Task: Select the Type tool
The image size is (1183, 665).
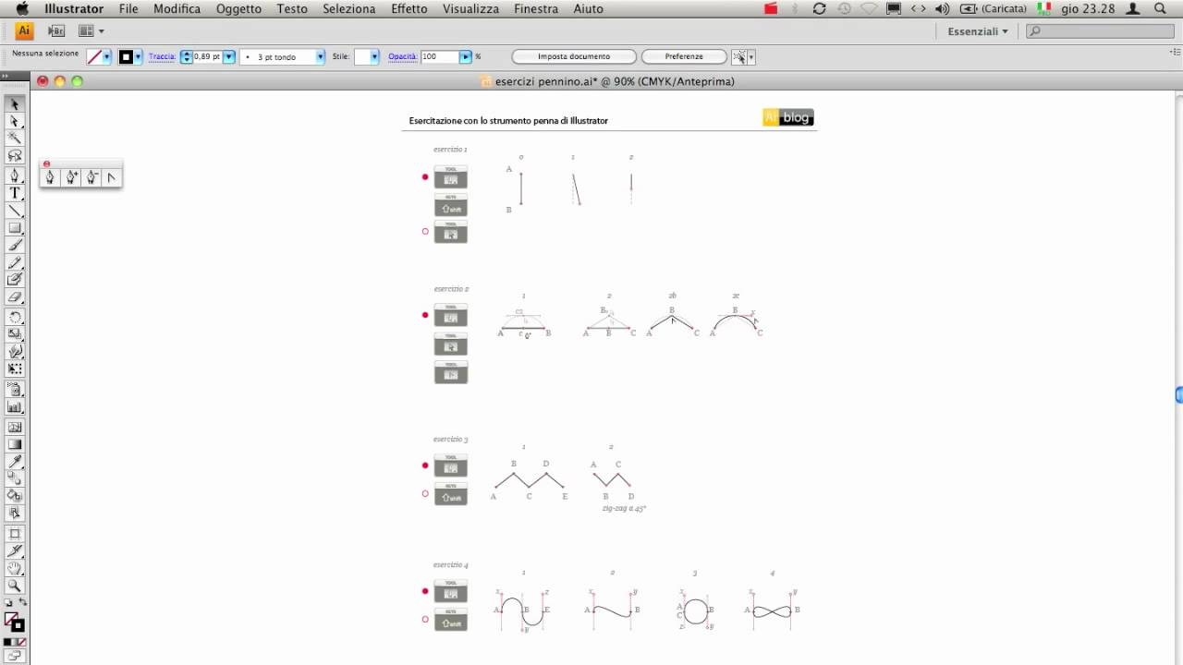Action: point(15,193)
